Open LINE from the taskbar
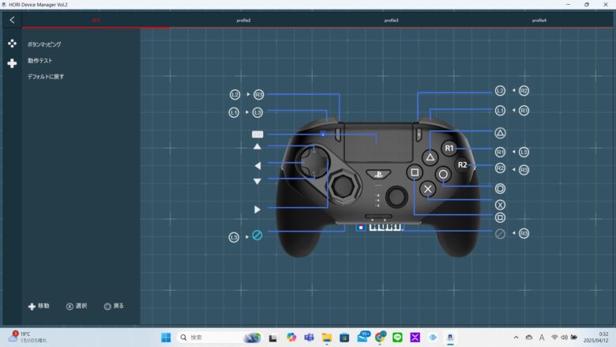This screenshot has height=347, width=616. pyautogui.click(x=397, y=338)
